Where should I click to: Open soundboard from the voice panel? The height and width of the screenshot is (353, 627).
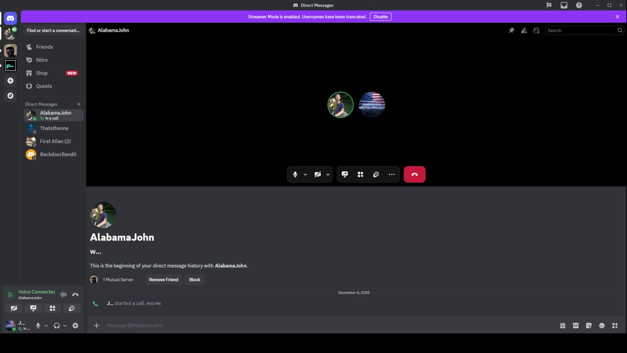tap(72, 308)
